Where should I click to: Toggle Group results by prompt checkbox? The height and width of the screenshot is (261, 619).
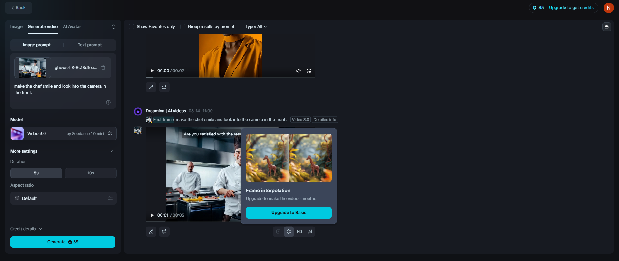183,27
